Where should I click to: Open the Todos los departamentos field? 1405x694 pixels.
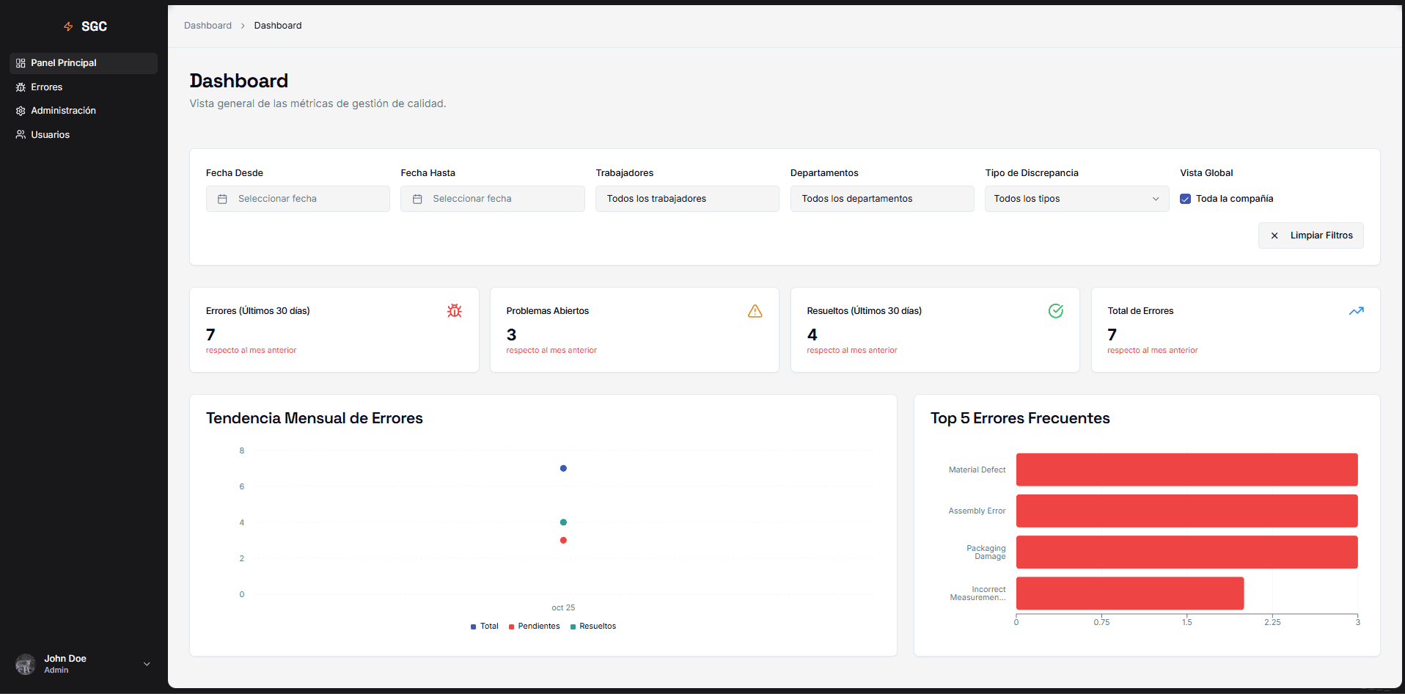[881, 199]
